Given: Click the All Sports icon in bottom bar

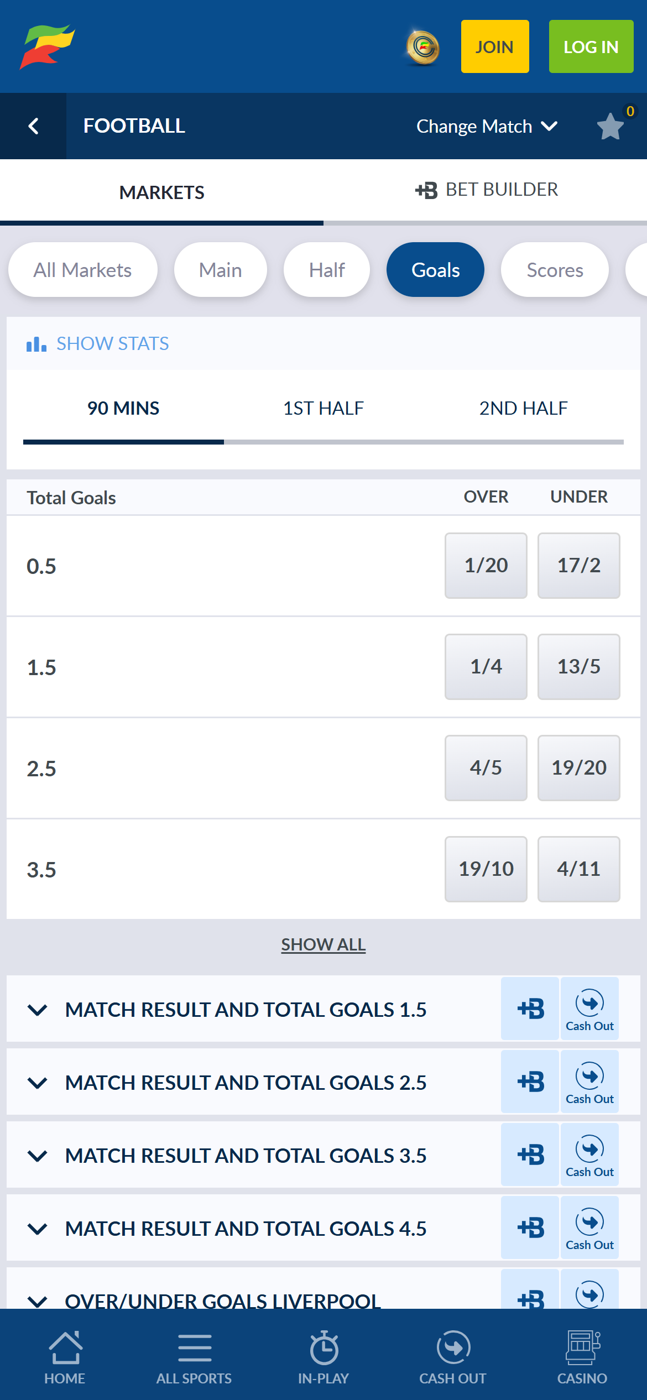Looking at the screenshot, I should coord(194,1348).
